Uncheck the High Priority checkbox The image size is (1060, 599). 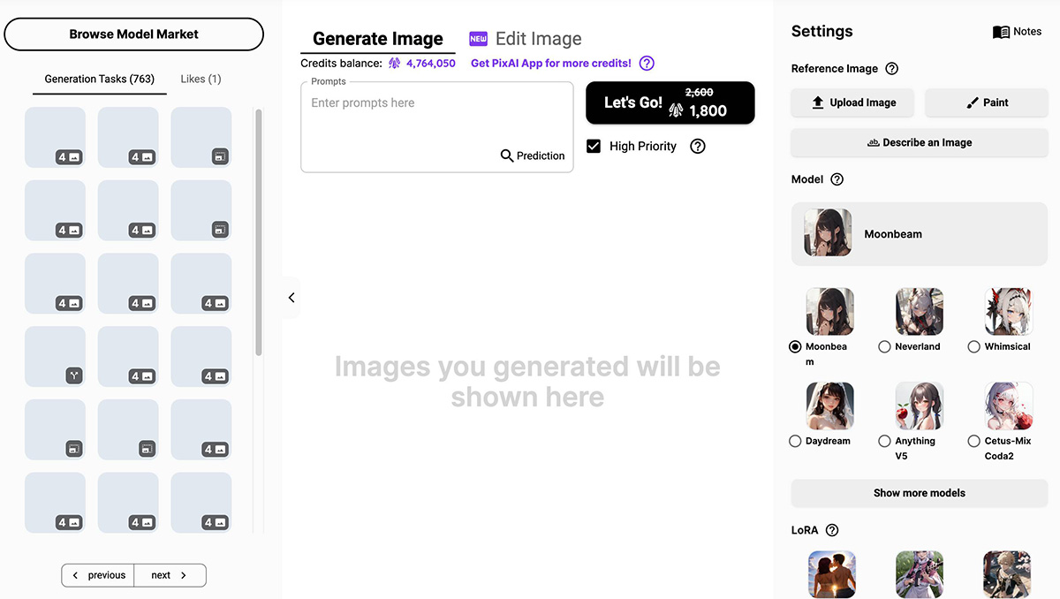click(594, 147)
